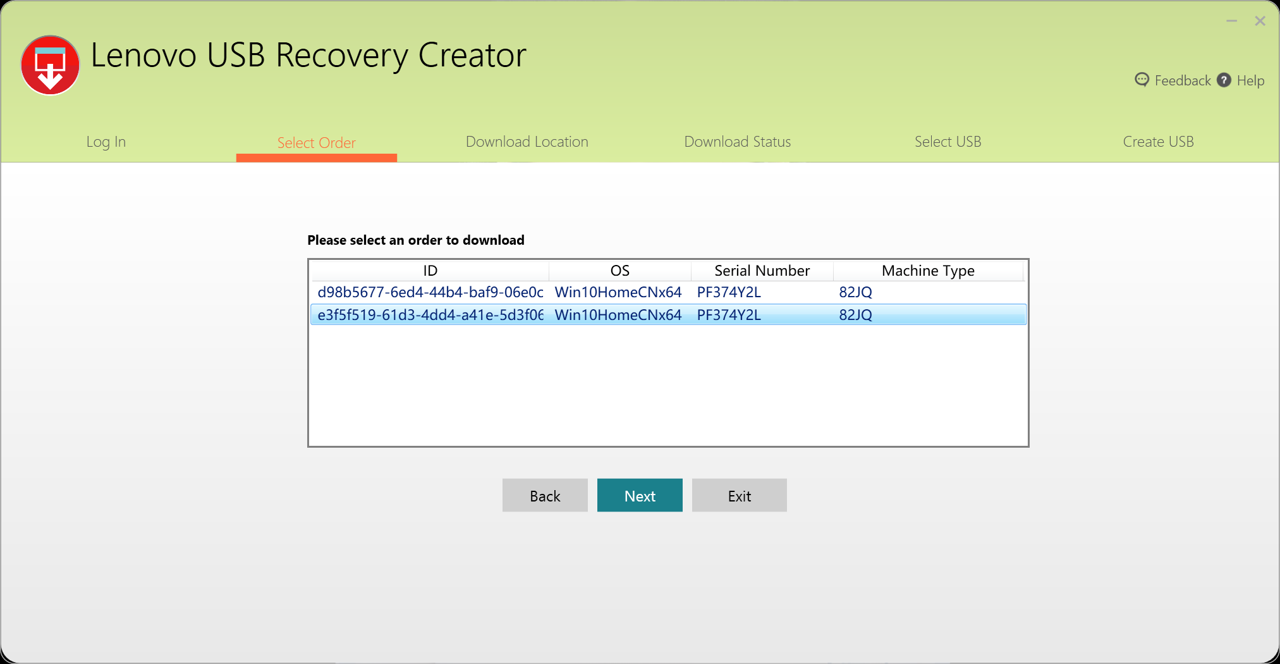Click serial PF374Y2L in the e3f5f519 row
Image resolution: width=1280 pixels, height=664 pixels.
click(x=729, y=315)
